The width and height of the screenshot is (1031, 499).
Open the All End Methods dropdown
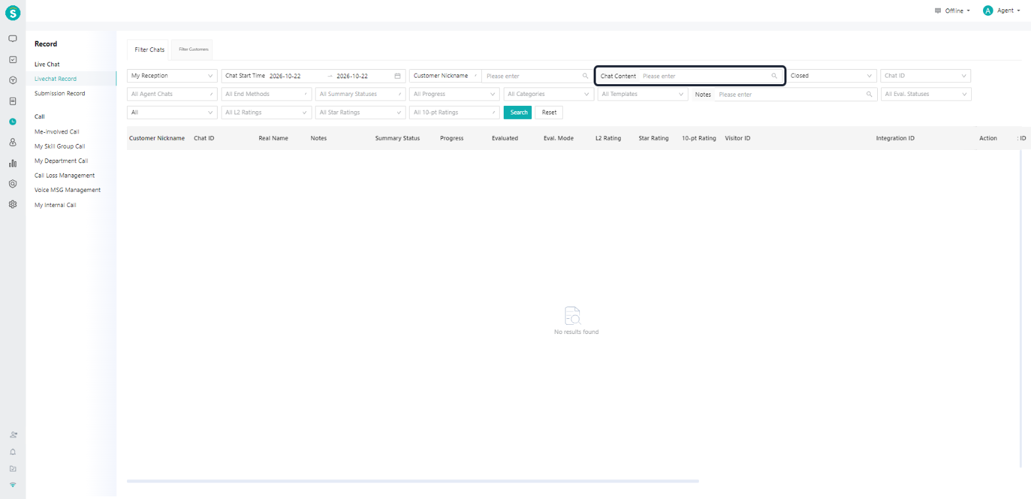[x=266, y=94]
